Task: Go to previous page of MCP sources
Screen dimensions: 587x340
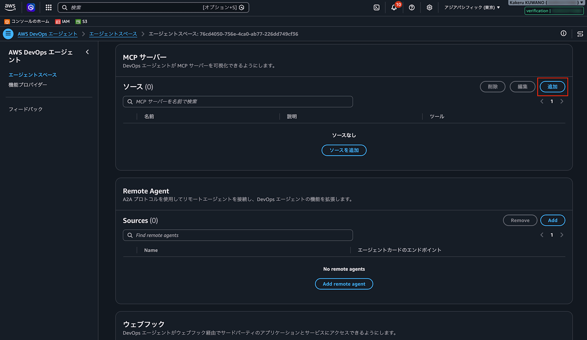Action: [542, 101]
